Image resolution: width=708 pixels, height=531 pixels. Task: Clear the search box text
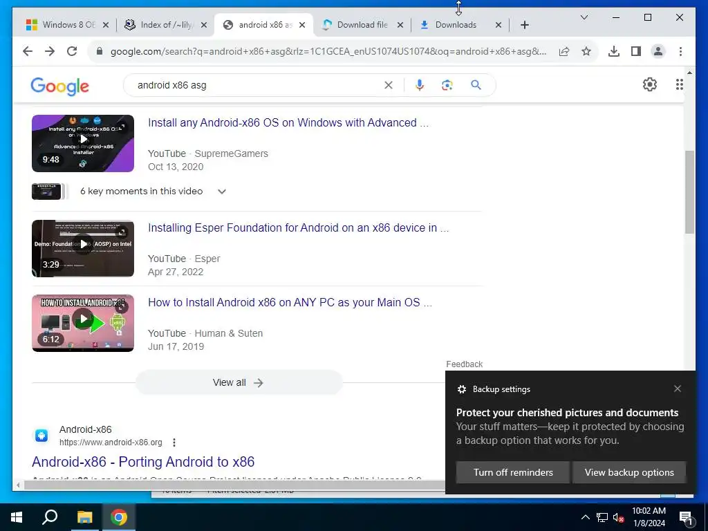389,85
